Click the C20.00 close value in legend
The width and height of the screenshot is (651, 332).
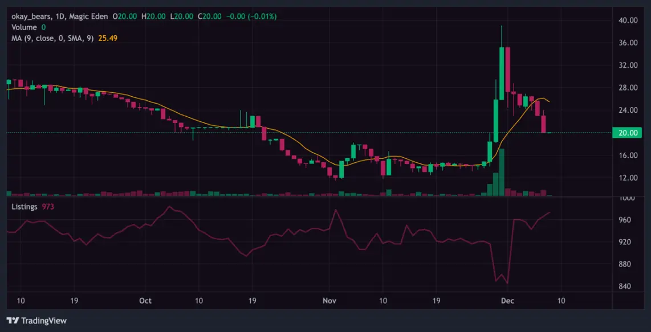point(210,17)
